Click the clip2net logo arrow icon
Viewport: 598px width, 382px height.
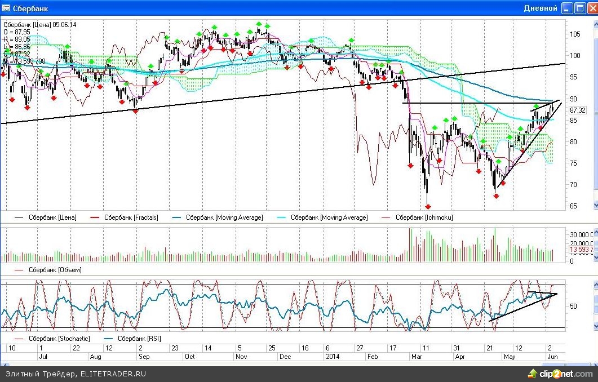click(531, 374)
